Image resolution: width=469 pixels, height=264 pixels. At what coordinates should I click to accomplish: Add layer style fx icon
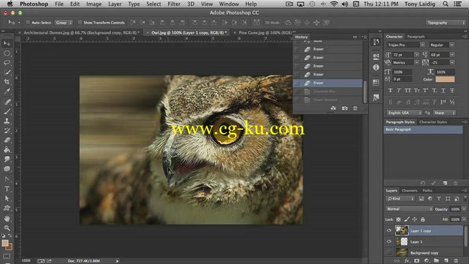click(407, 260)
